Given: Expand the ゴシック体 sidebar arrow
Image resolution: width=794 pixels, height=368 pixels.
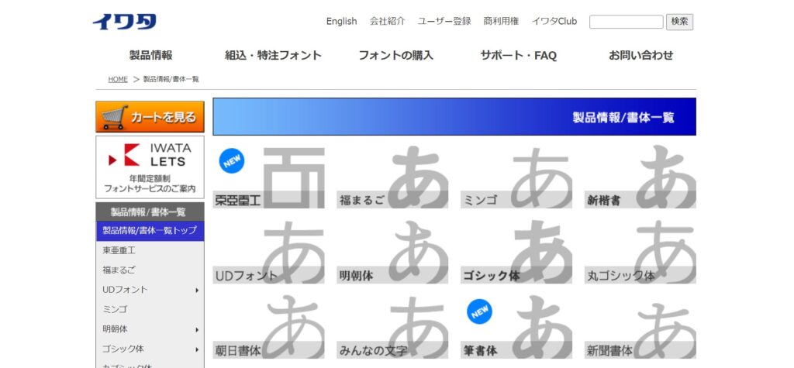Looking at the screenshot, I should (x=196, y=349).
